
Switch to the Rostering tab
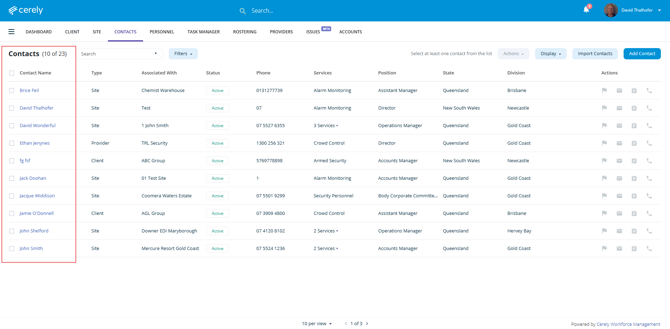245,32
